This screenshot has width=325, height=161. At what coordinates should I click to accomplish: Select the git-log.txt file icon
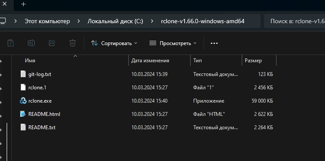[x=23, y=74]
